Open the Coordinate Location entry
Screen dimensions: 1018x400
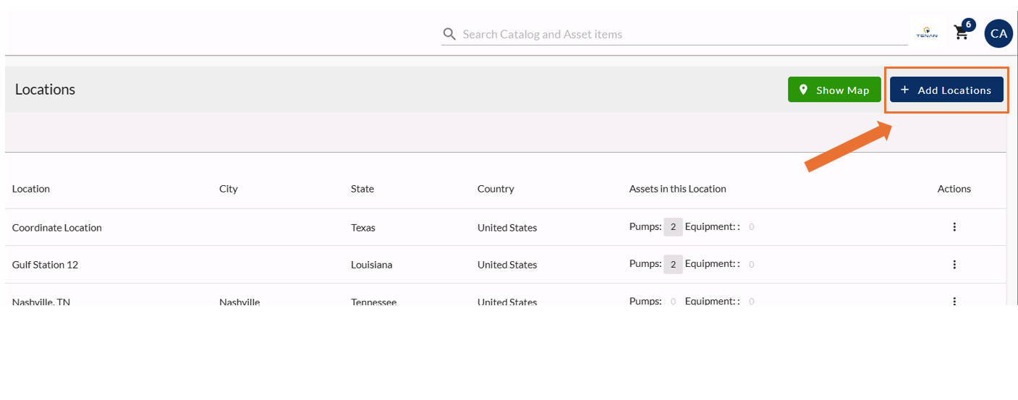pyautogui.click(x=57, y=227)
